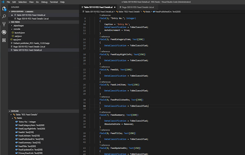
Task: Collapse the Open Editors section
Action: (10, 12)
